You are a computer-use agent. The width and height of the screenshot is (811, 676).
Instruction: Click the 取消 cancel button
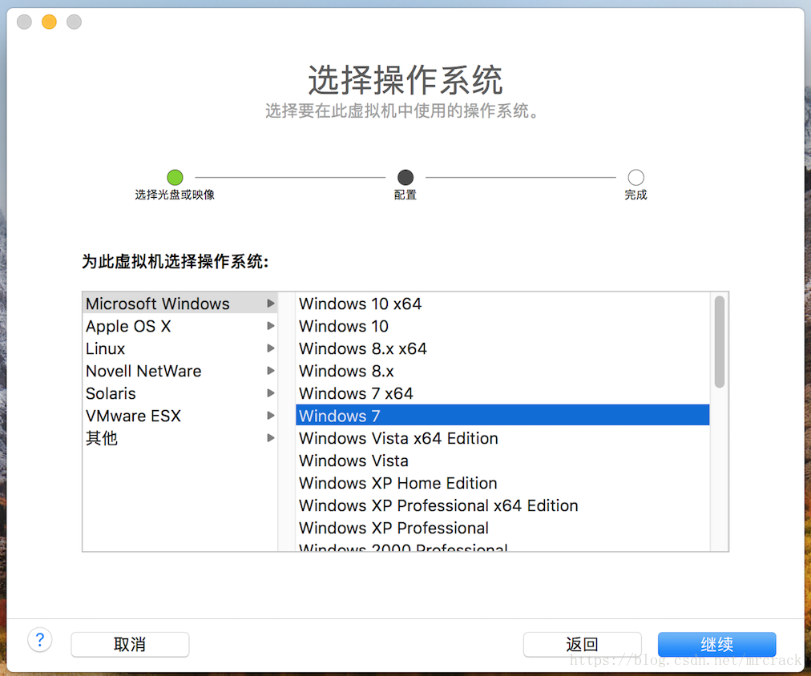click(x=130, y=644)
